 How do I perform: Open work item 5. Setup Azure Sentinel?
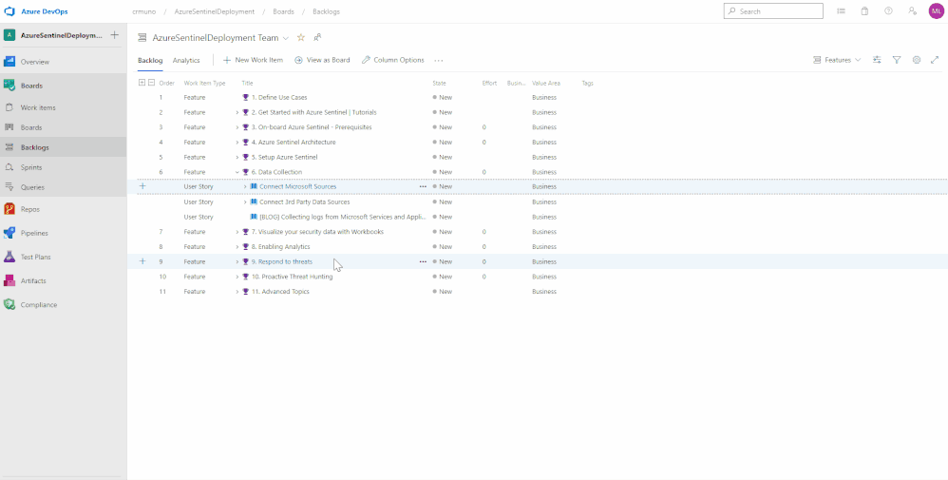(284, 158)
